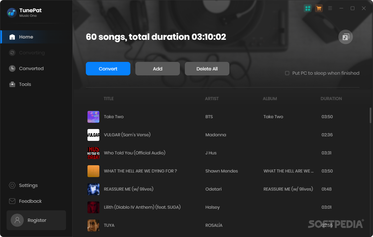Viewport: 373px width, 237px height.
Task: Click artist name BTS
Action: click(209, 117)
